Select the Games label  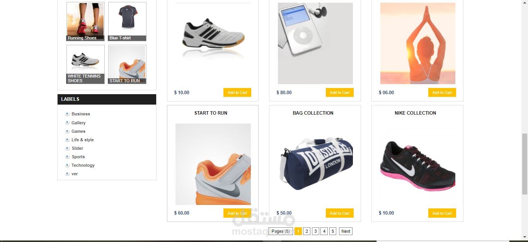(x=78, y=131)
